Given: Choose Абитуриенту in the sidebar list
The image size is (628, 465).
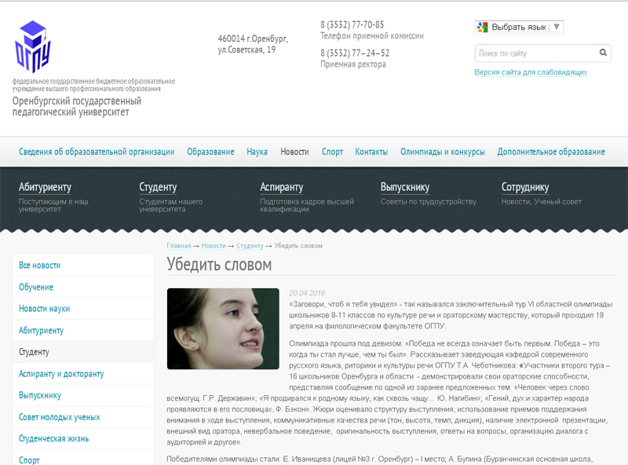Looking at the screenshot, I should point(83,331).
